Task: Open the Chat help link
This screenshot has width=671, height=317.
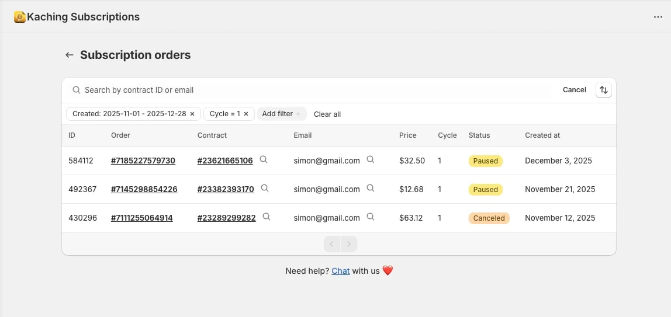Action: pos(341,271)
